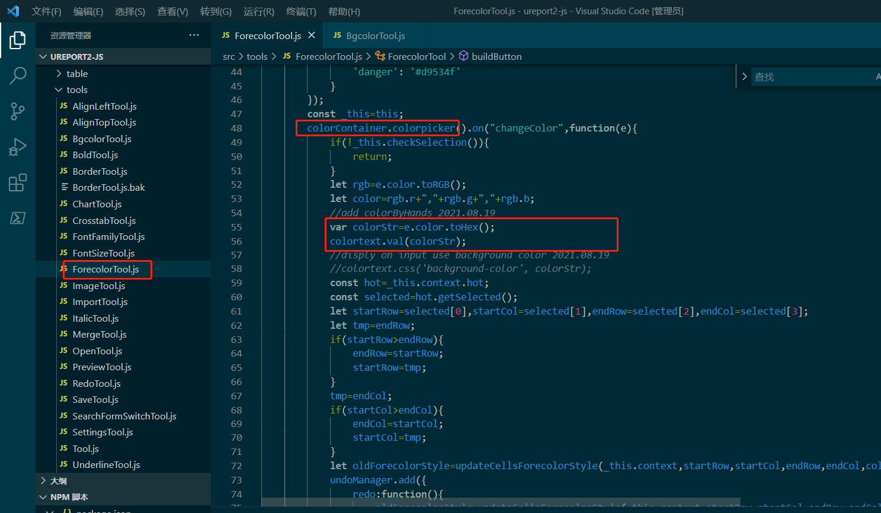Click the VS Code logo icon

(13, 11)
